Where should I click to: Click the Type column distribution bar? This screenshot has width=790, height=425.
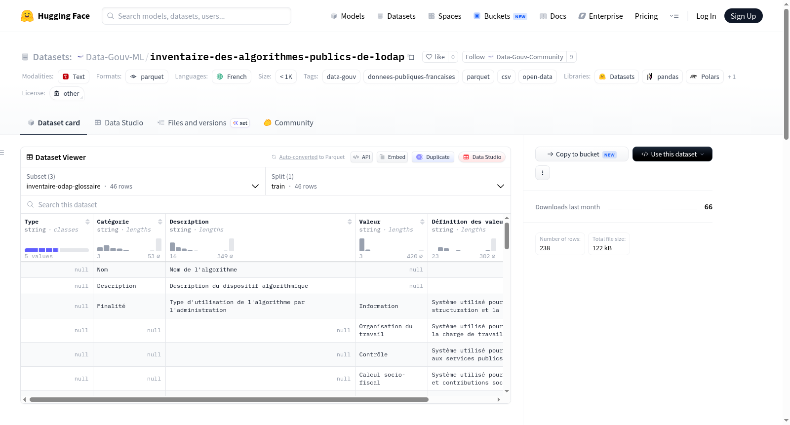(x=57, y=250)
